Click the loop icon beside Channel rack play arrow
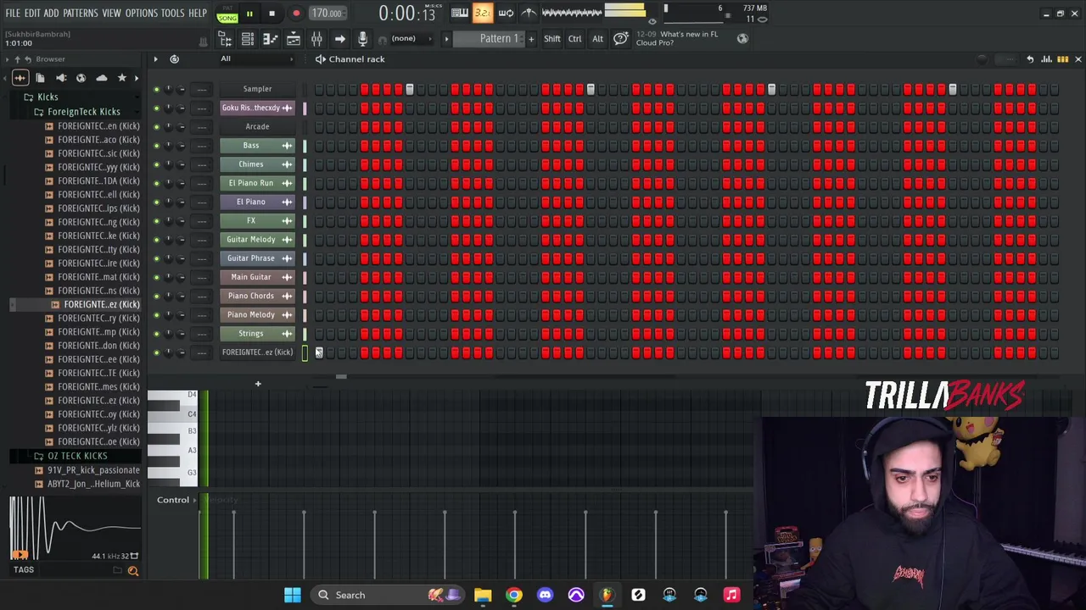This screenshot has height=610, width=1086. click(174, 59)
